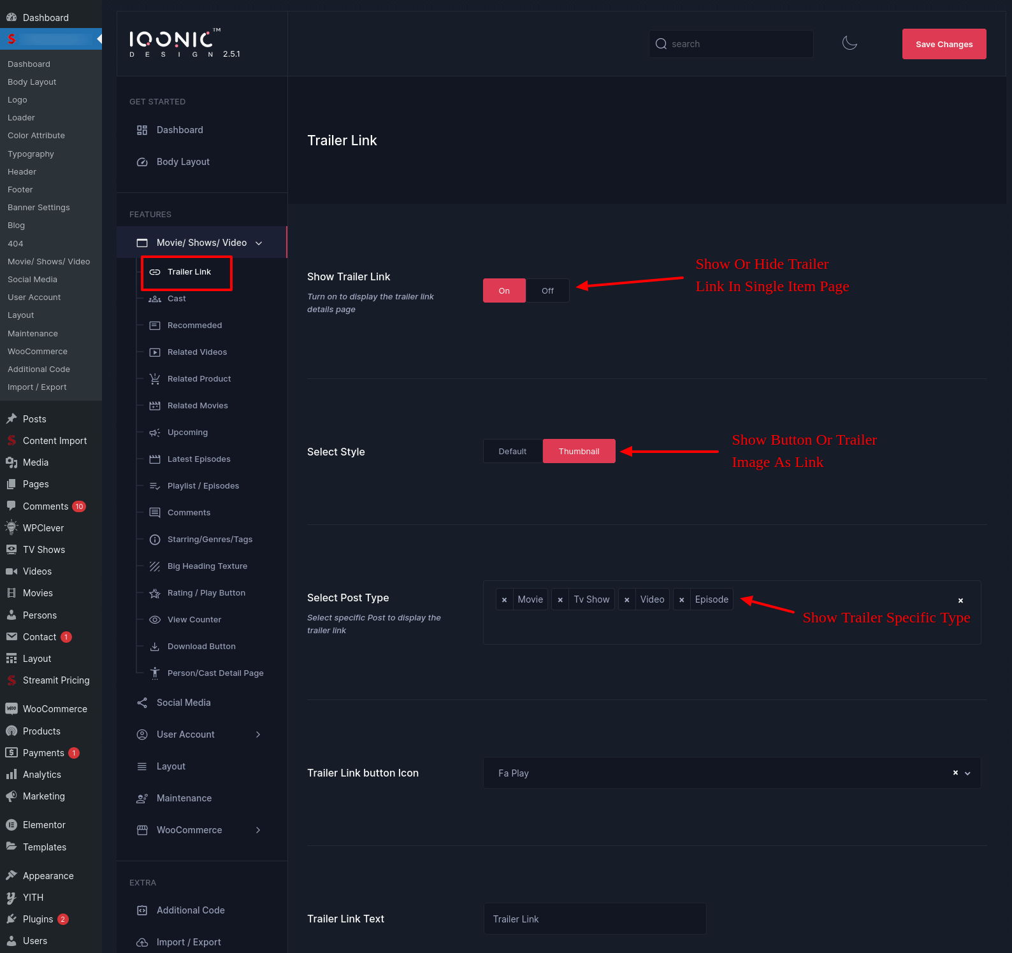
Task: Open Dashboard in the Get Started section
Action: tap(180, 130)
